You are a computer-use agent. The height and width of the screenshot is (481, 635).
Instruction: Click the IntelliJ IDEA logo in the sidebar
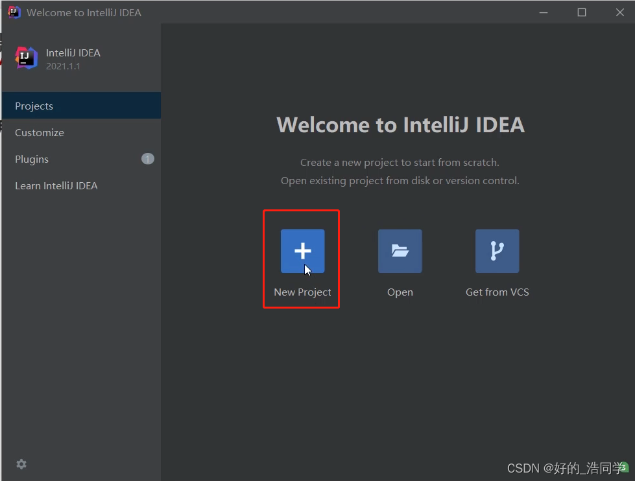[x=27, y=58]
